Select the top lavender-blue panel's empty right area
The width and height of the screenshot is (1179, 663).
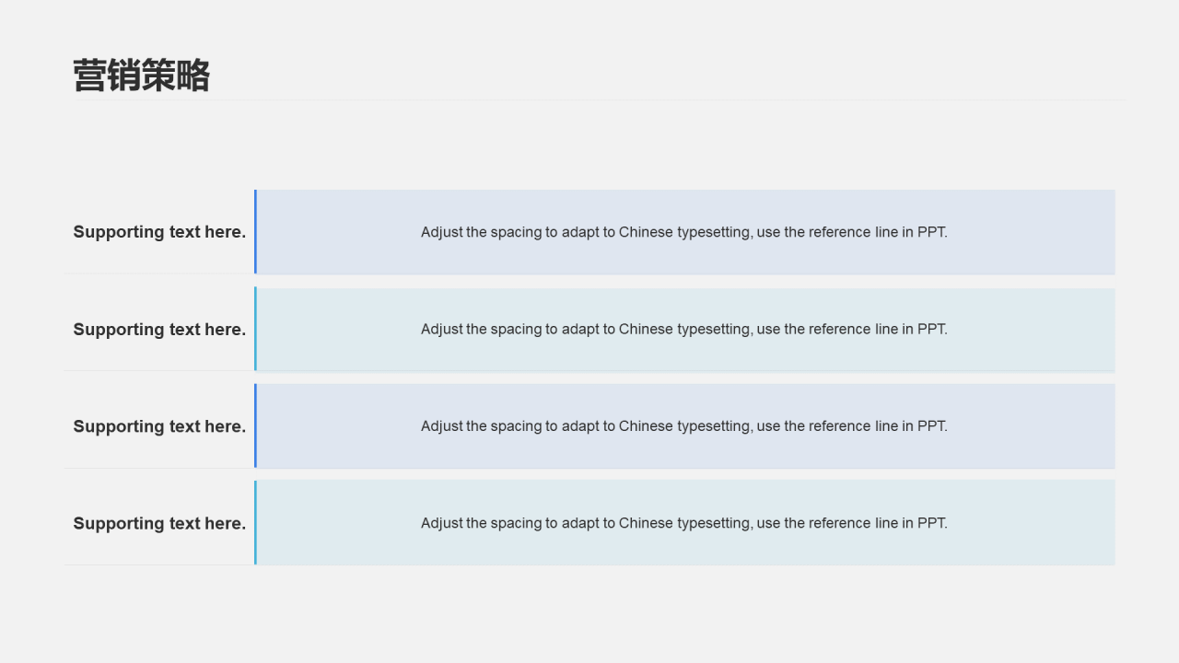(1032, 232)
